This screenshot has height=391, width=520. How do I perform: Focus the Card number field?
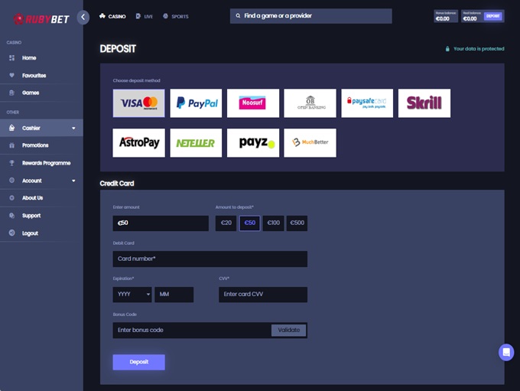(210, 259)
